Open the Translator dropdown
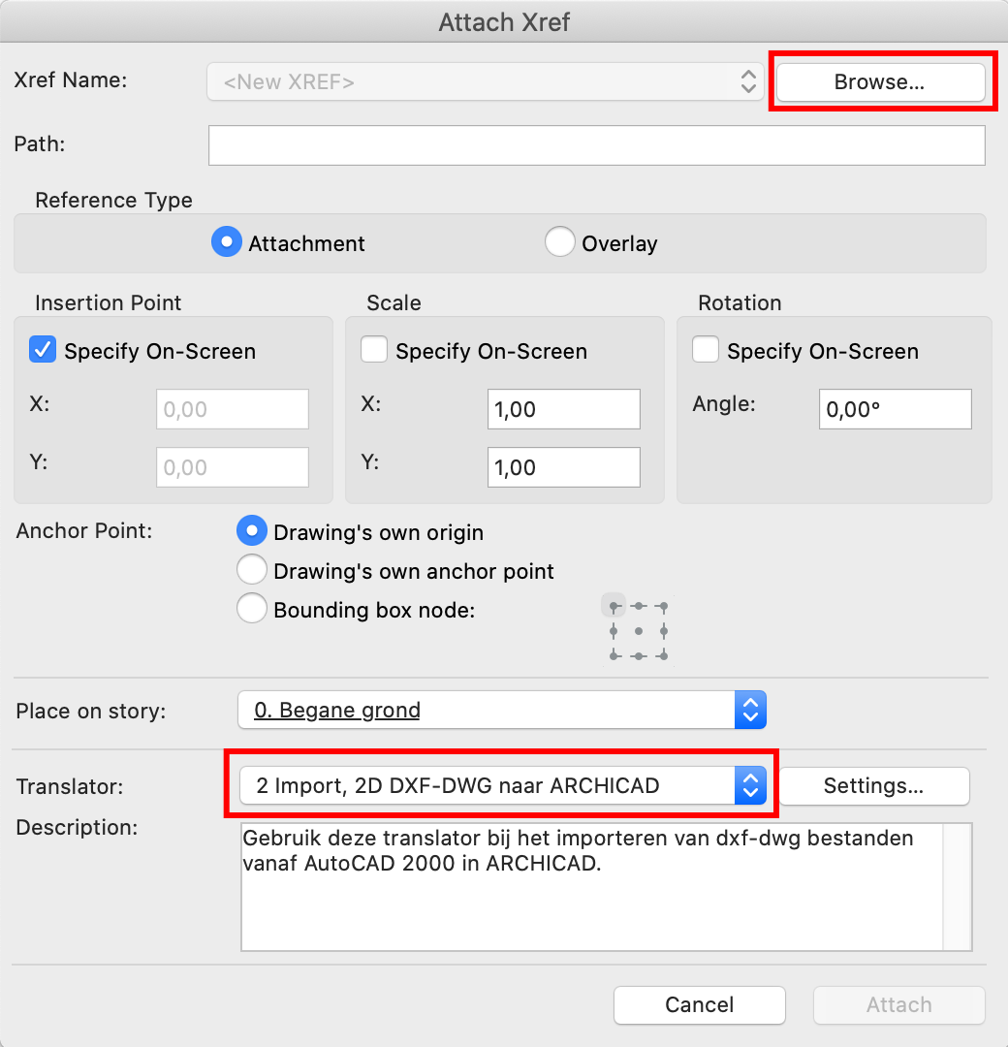 click(x=502, y=785)
